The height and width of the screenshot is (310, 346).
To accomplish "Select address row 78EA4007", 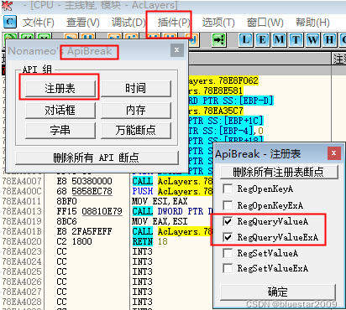I will 22,181.
